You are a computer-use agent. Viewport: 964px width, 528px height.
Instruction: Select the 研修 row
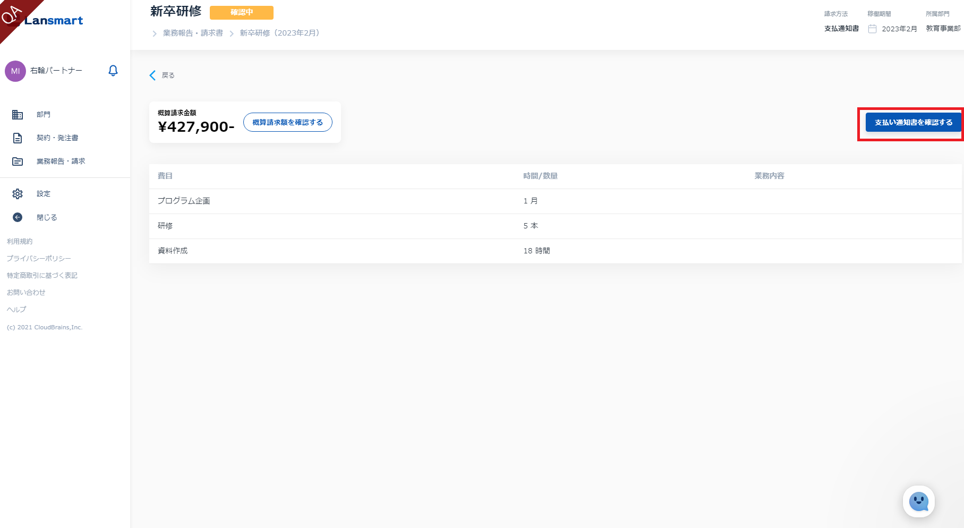556,226
